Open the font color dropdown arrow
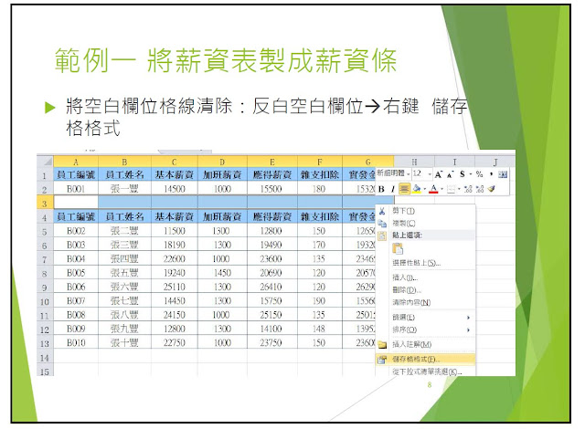585x429 pixels. [x=441, y=190]
